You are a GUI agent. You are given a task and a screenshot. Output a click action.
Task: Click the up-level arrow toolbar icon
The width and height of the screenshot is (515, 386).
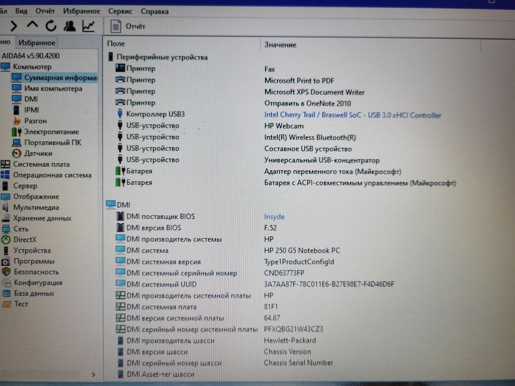[x=32, y=25]
